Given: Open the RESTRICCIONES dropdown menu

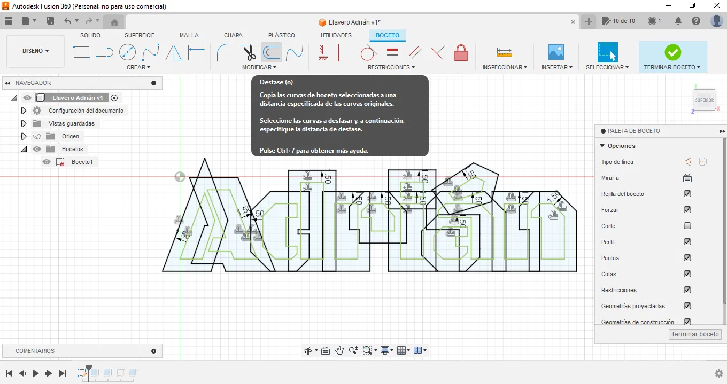Looking at the screenshot, I should [x=391, y=67].
